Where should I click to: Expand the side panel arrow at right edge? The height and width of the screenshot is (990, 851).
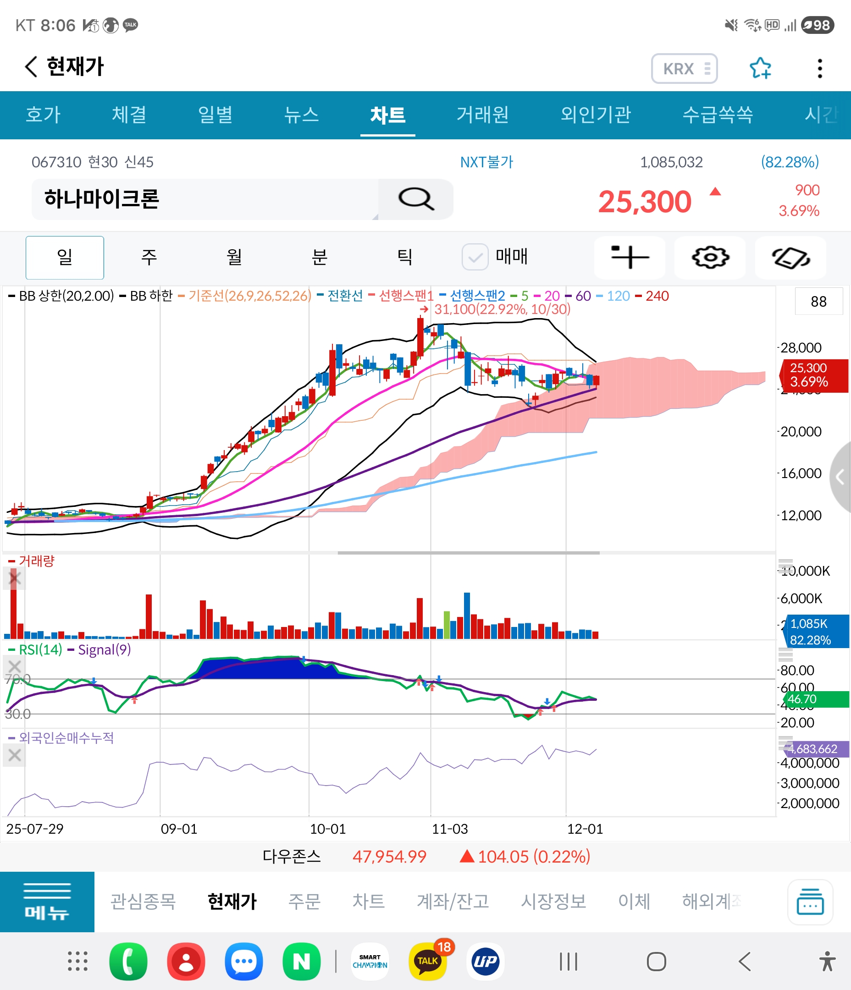pos(840,477)
